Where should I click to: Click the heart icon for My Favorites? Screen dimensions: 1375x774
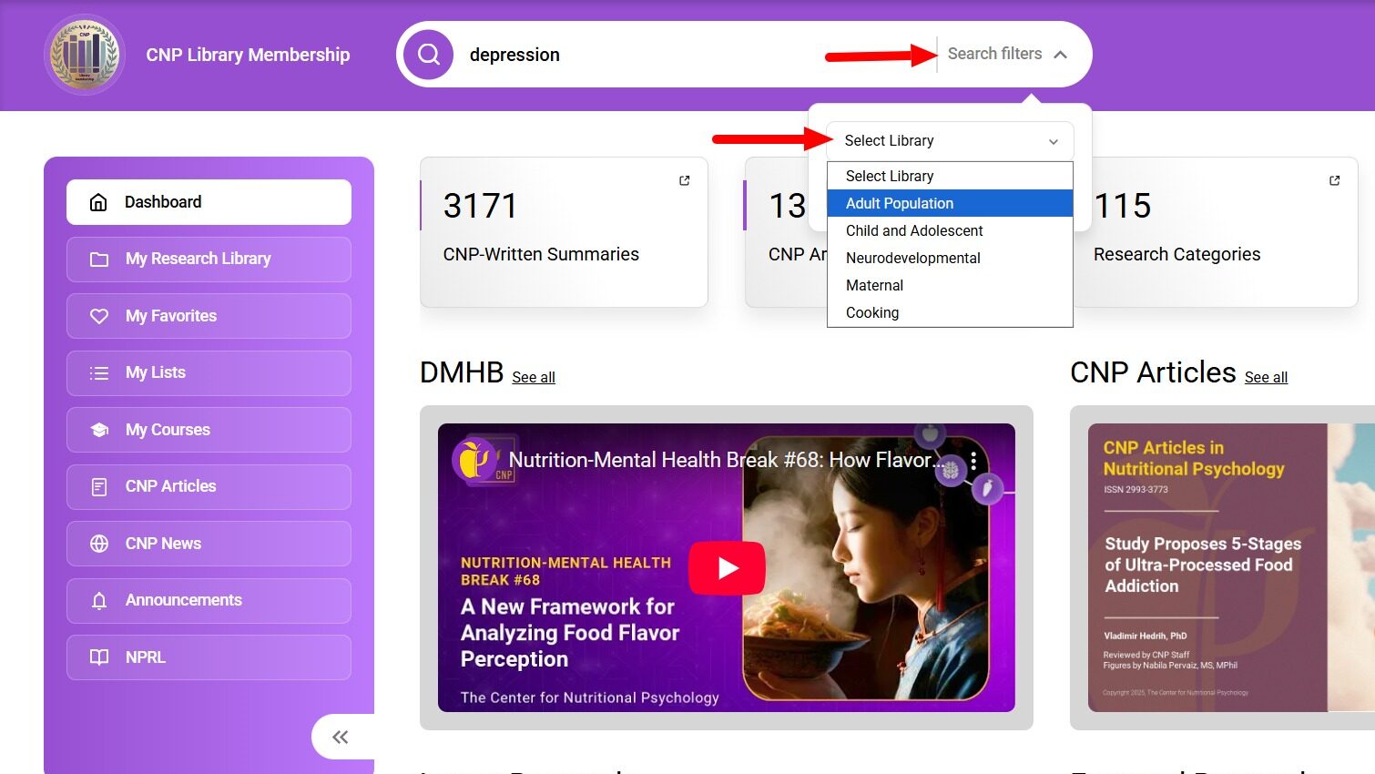[99, 316]
